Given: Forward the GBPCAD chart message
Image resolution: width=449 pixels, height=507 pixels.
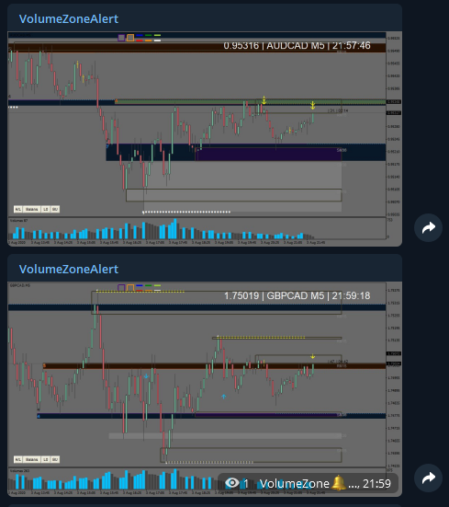Looking at the screenshot, I should click(428, 478).
